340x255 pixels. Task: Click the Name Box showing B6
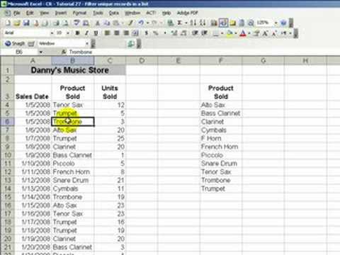[19, 52]
